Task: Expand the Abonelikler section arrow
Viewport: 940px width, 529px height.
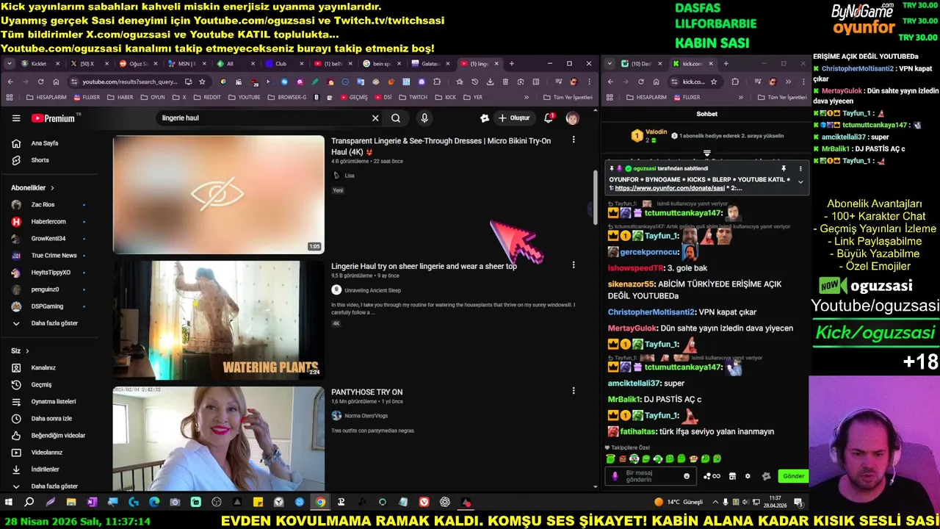Action: (x=52, y=188)
